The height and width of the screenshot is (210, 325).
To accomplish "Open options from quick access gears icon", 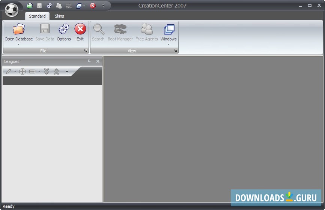I will (49, 6).
